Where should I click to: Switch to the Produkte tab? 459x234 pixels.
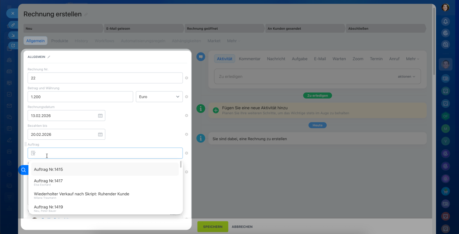click(x=60, y=41)
